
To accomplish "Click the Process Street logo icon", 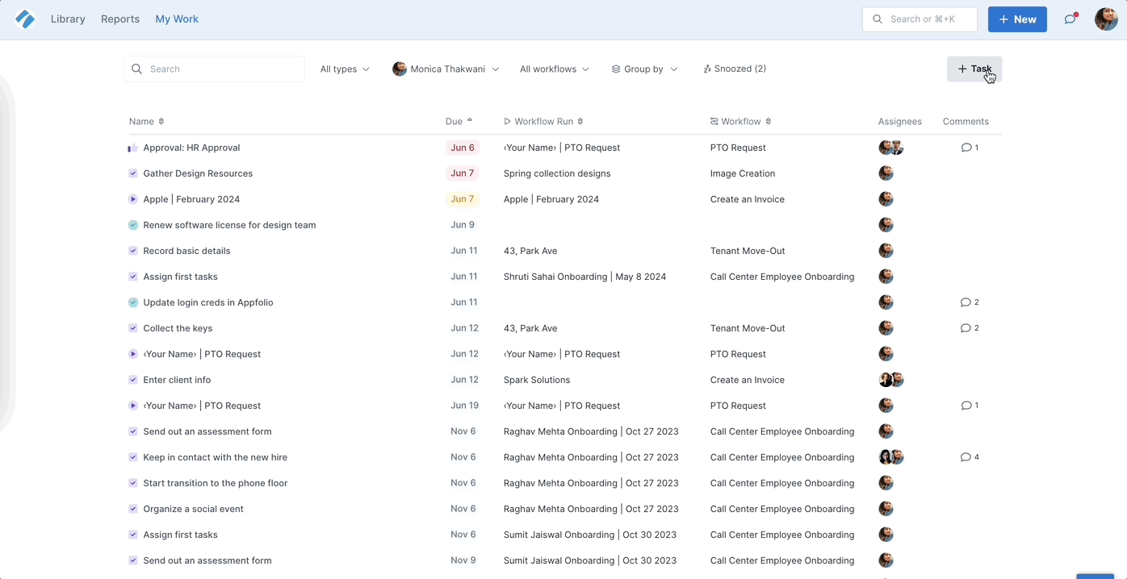I will coord(25,19).
